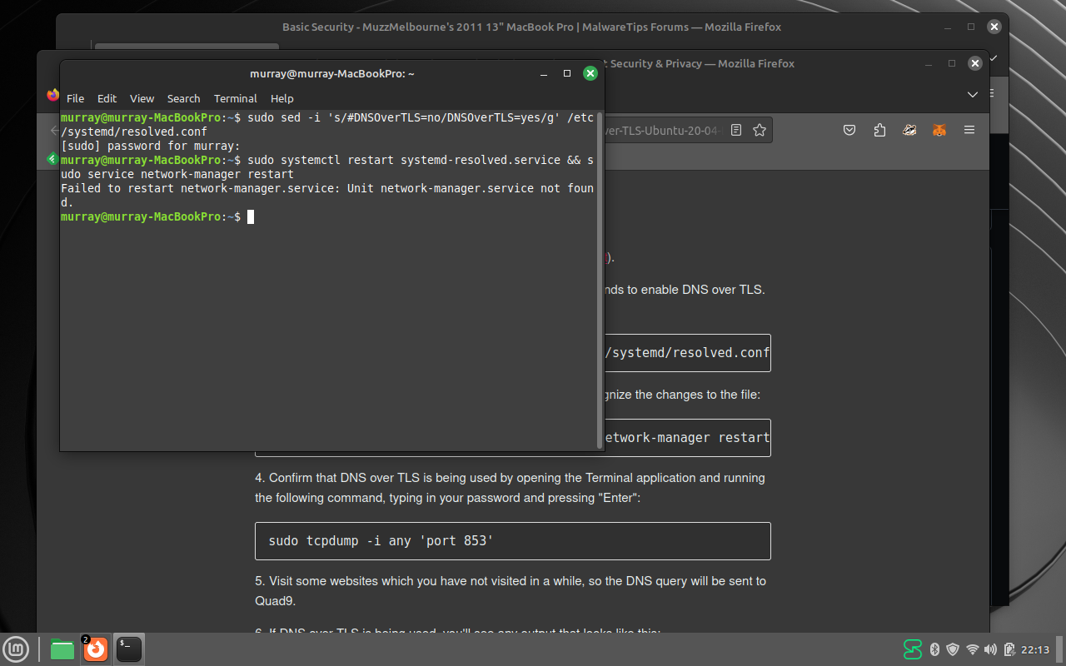Open the clock calendar showing 22:13

point(1035,649)
